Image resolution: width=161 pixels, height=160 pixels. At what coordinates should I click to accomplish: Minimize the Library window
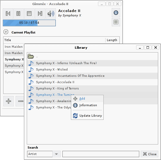(140, 47)
